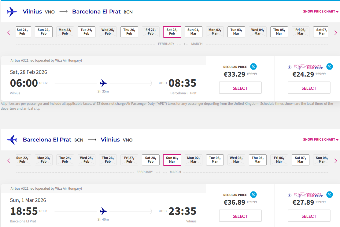Select outbound date Tue 24, Feb
This screenshot has width=340, height=227.
point(87,32)
